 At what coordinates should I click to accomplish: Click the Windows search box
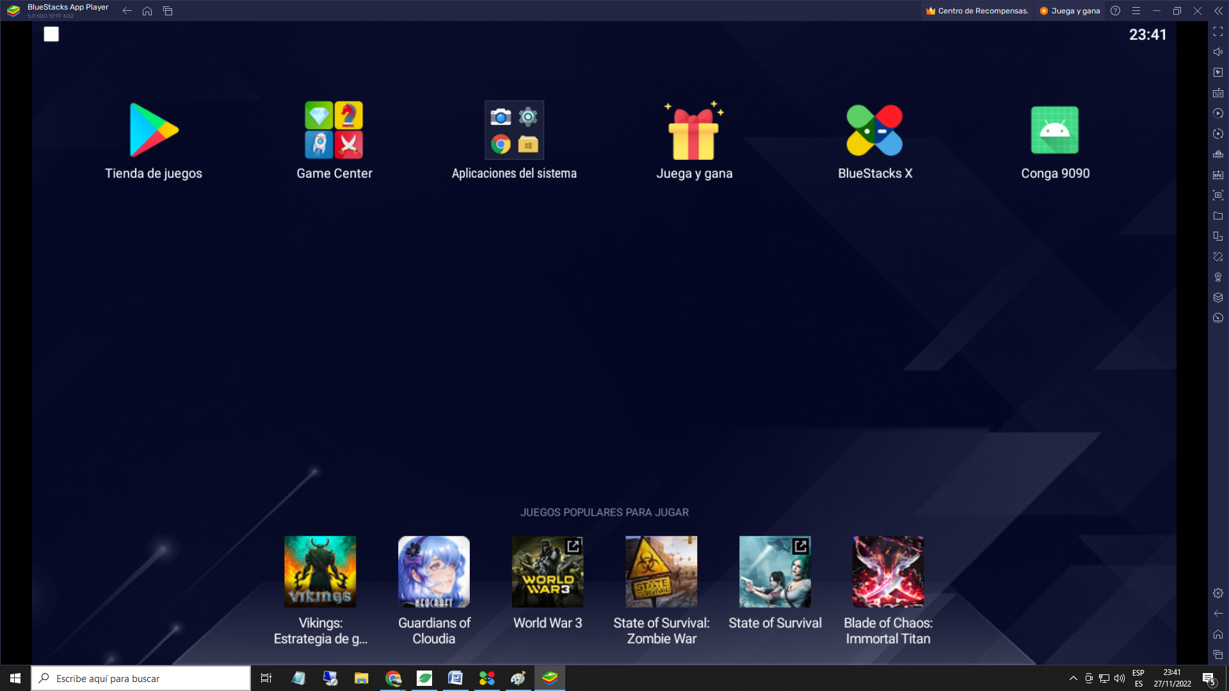[x=141, y=678]
